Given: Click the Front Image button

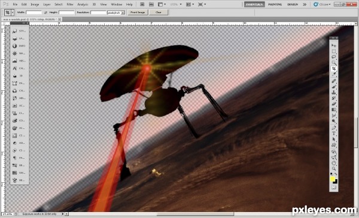Looking at the screenshot, I should point(138,13).
